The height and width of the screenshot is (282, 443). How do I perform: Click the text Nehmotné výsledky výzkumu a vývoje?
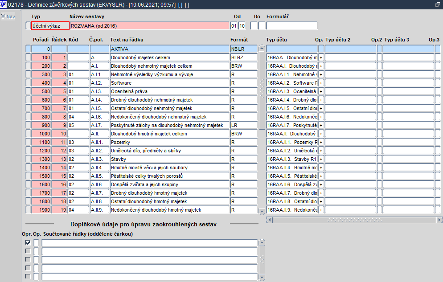(152, 74)
